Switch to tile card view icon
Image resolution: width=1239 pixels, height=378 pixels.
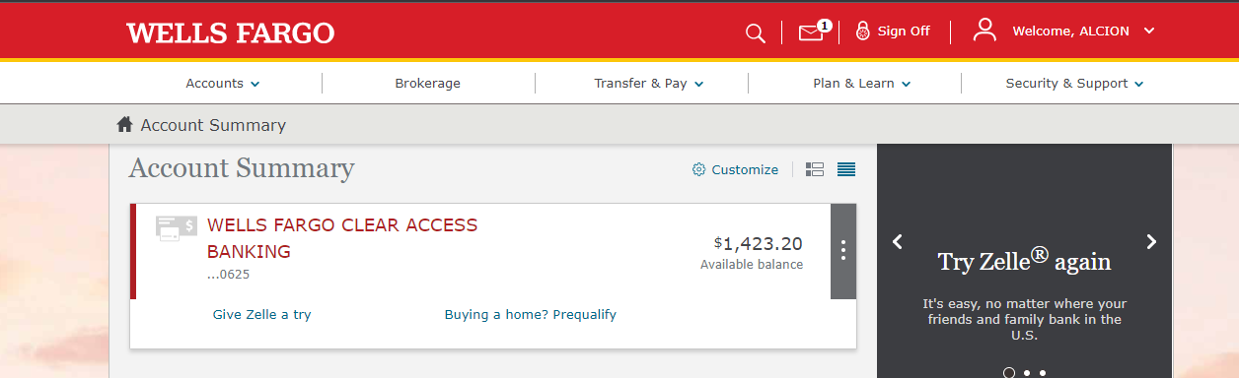tap(815, 169)
